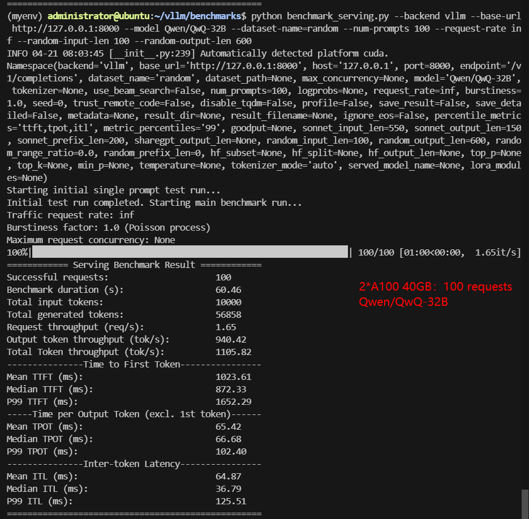Click the "P99 ITL (ms):" label

[40, 501]
